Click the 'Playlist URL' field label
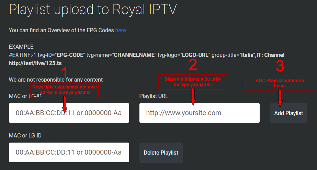317x170 pixels. click(154, 96)
